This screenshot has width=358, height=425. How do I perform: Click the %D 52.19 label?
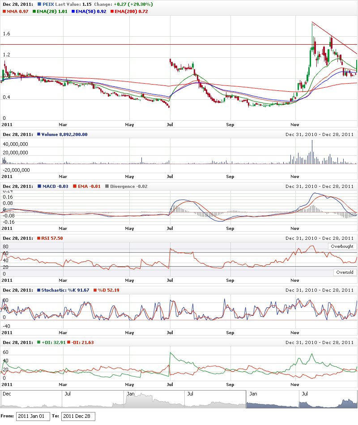click(x=108, y=290)
